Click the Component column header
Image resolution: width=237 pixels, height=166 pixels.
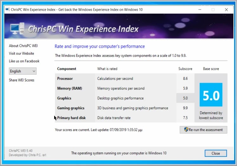click(67, 69)
